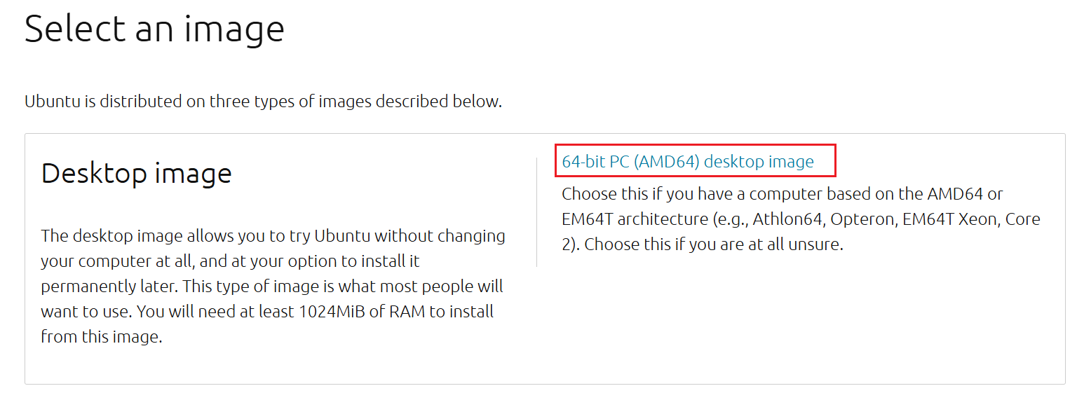Image resolution: width=1077 pixels, height=393 pixels.
Task: Click the 'Select an image' page heading
Action: (x=154, y=29)
